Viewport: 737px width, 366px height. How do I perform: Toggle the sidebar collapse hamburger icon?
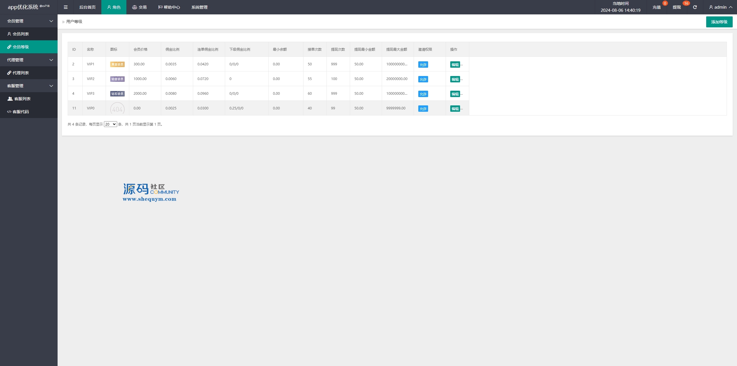66,7
